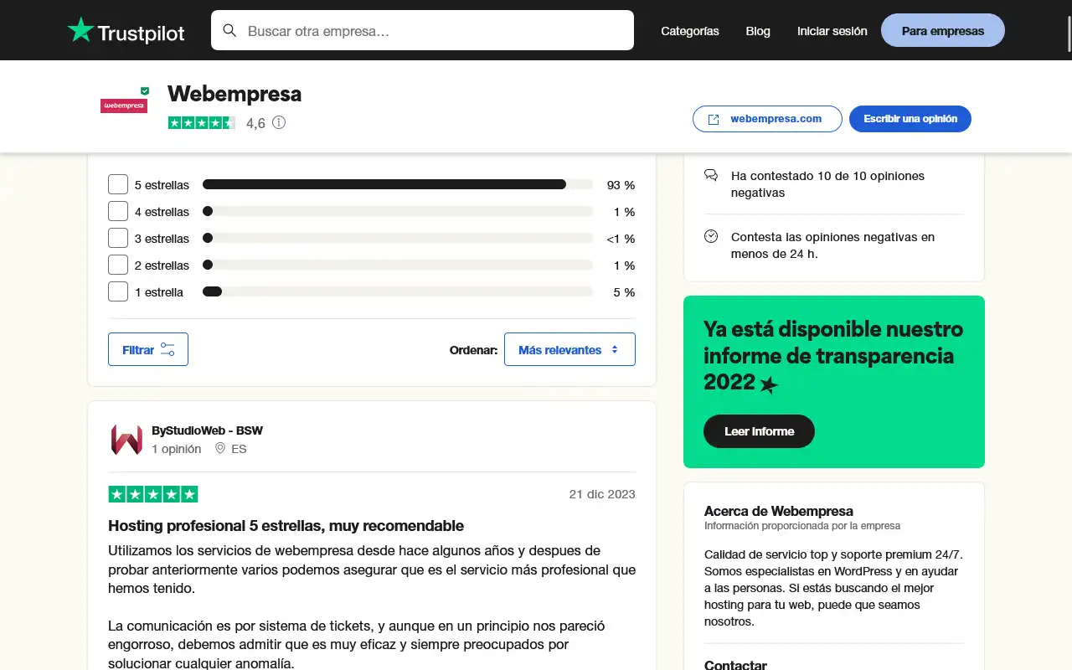Image resolution: width=1072 pixels, height=670 pixels.
Task: Click the star graphic after 2022 in the banner
Action: pos(769,384)
